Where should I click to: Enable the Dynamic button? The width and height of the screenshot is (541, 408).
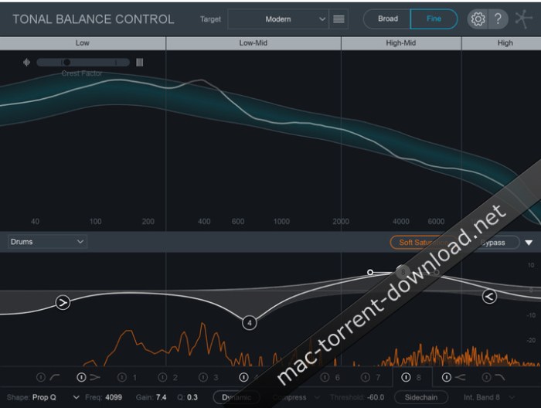(236, 397)
